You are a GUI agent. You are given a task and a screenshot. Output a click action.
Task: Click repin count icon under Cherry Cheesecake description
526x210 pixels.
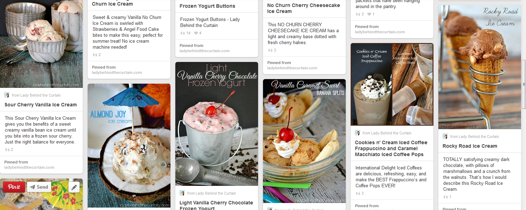pyautogui.click(x=270, y=50)
